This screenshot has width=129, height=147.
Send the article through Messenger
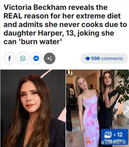36,58
